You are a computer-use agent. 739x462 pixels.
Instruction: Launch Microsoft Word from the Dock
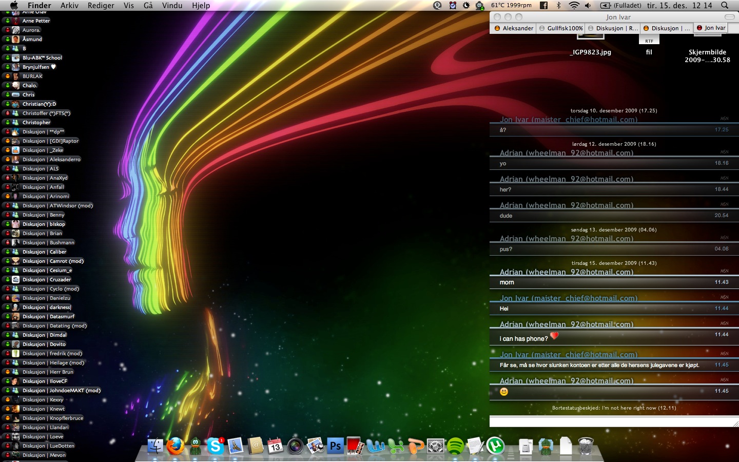pos(375,446)
